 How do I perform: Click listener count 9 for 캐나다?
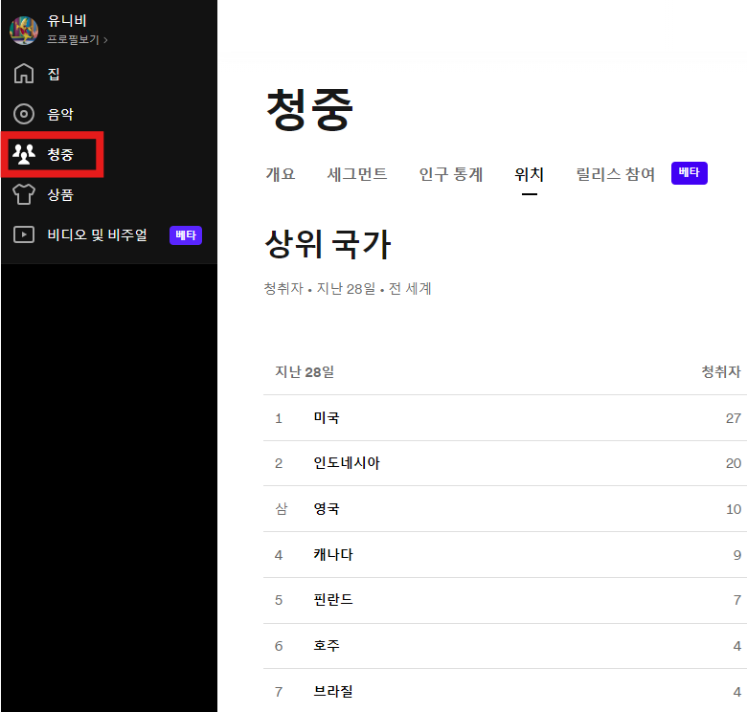tap(737, 555)
